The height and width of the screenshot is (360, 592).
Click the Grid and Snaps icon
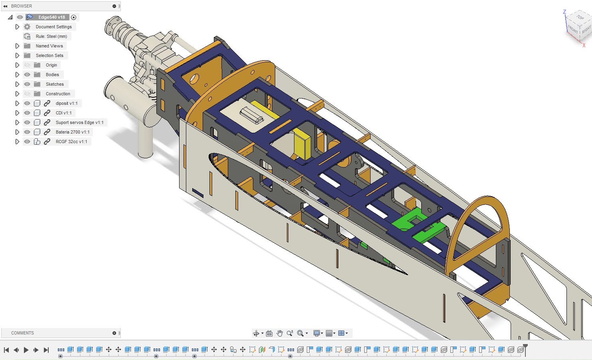tap(329, 333)
